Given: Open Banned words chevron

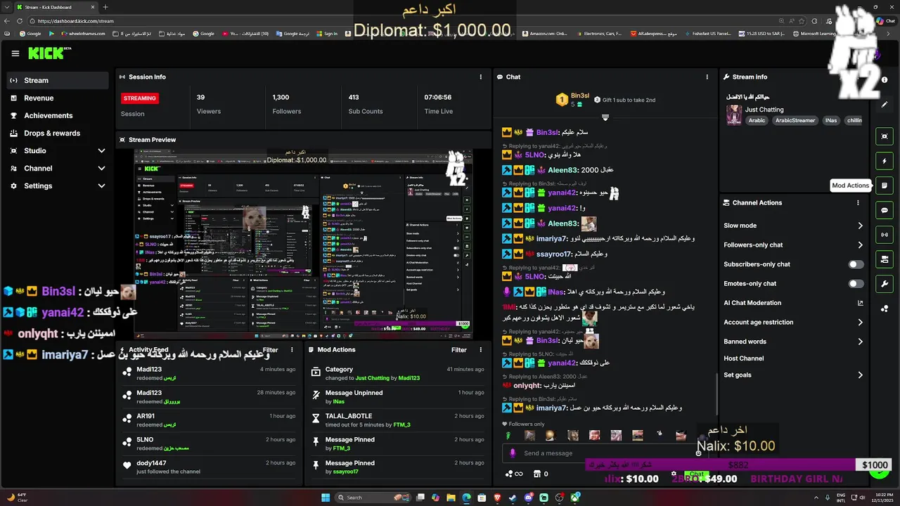Looking at the screenshot, I should point(860,342).
